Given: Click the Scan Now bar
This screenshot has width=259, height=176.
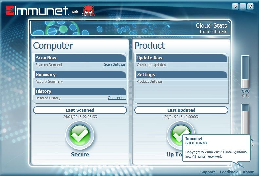Looking at the screenshot, I should (80, 58).
